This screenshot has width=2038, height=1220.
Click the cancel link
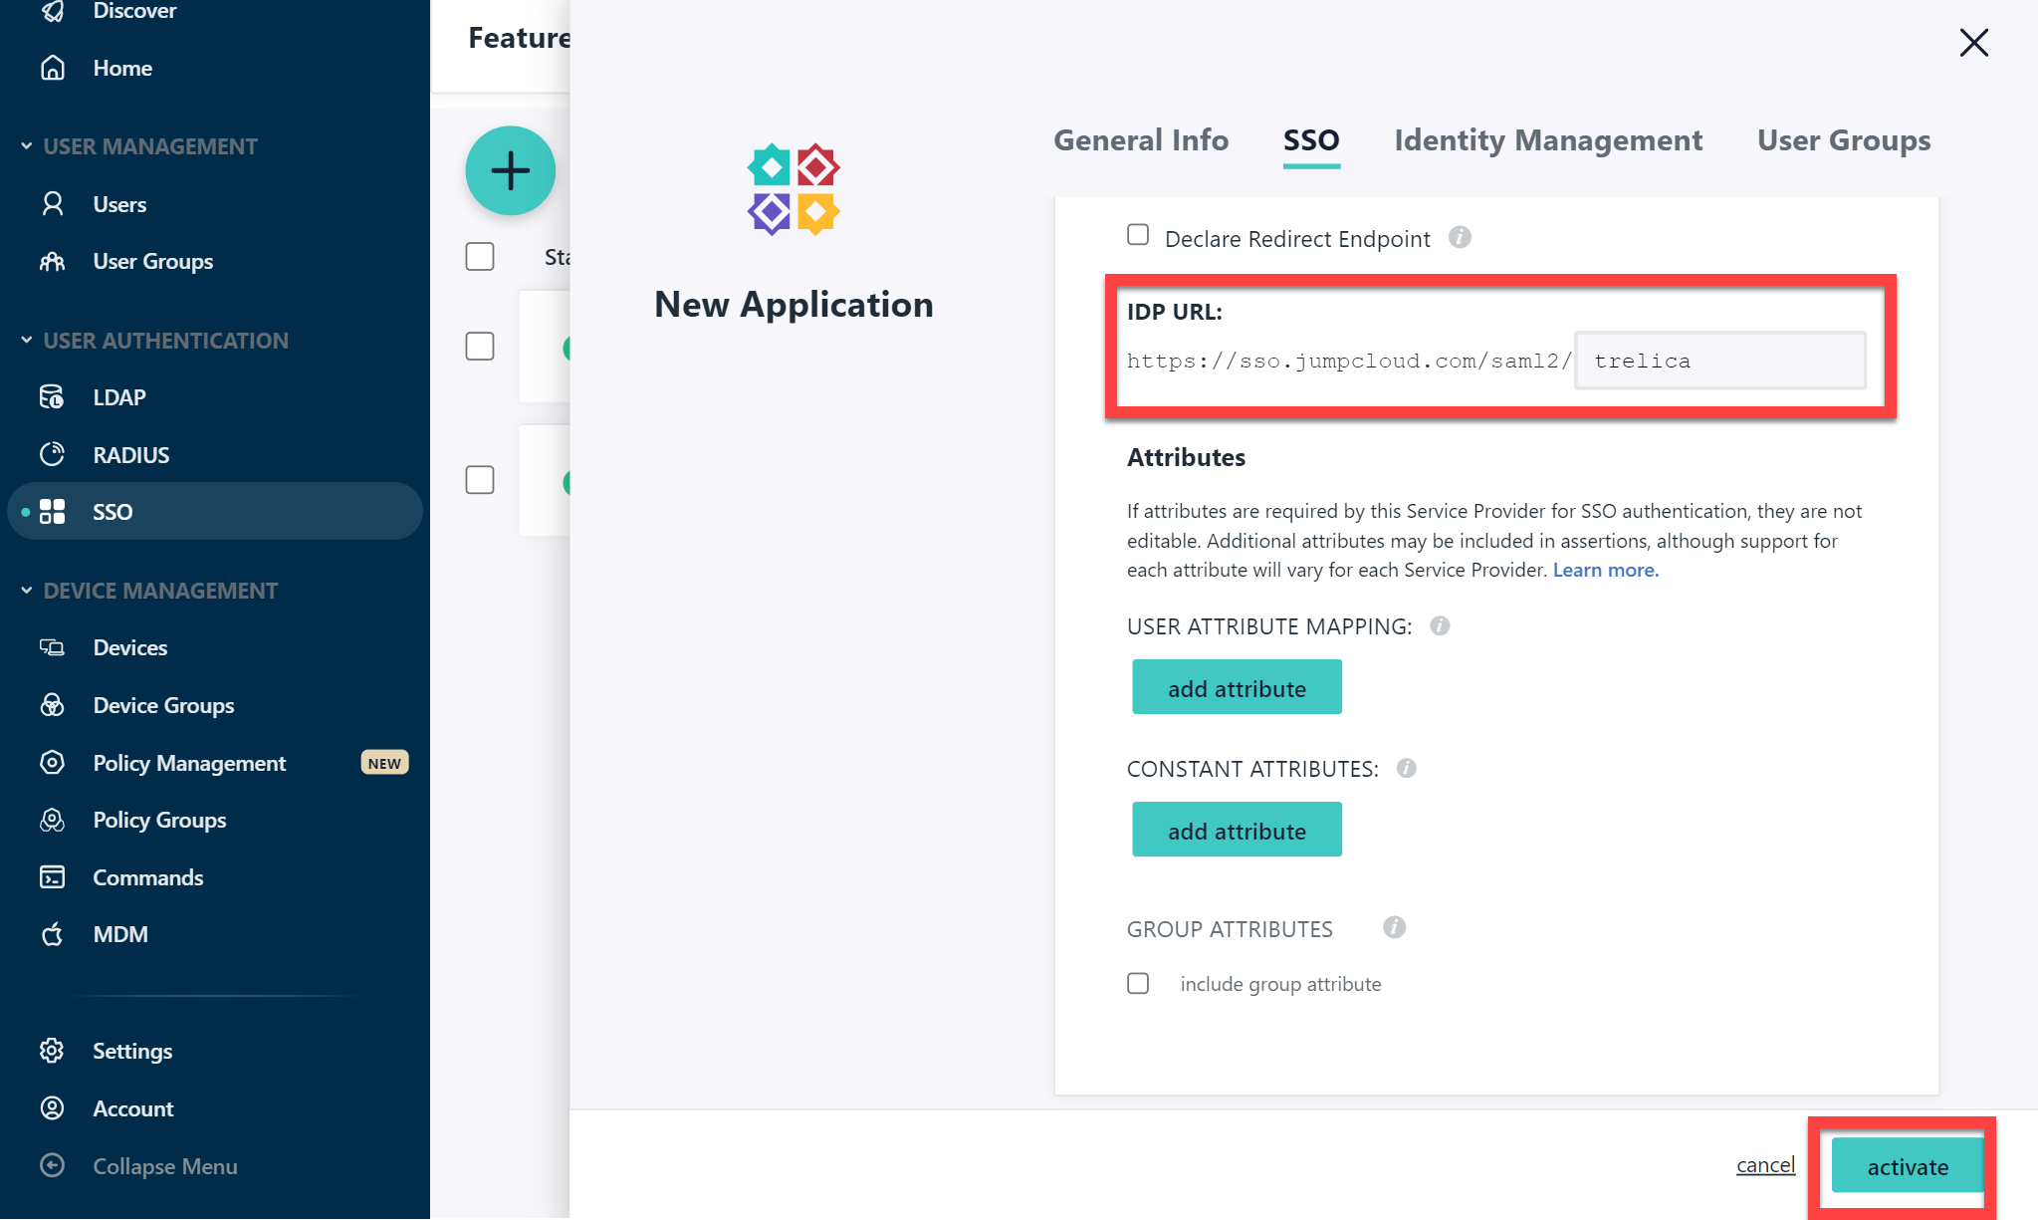1765,1164
